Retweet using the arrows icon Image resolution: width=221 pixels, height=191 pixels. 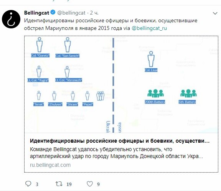(x=59, y=184)
